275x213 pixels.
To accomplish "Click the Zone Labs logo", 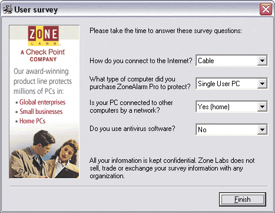I will tap(44, 35).
